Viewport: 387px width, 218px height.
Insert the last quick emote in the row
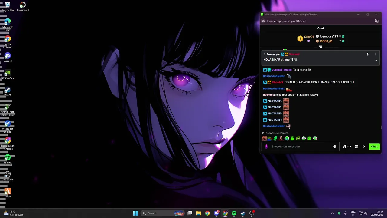point(315,138)
